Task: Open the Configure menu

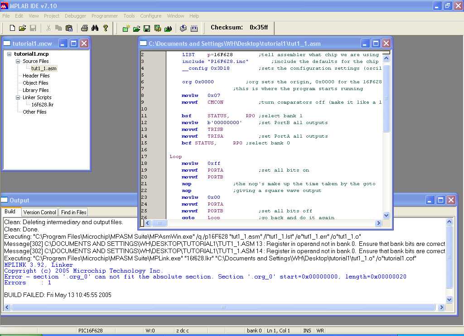Action: pos(150,16)
